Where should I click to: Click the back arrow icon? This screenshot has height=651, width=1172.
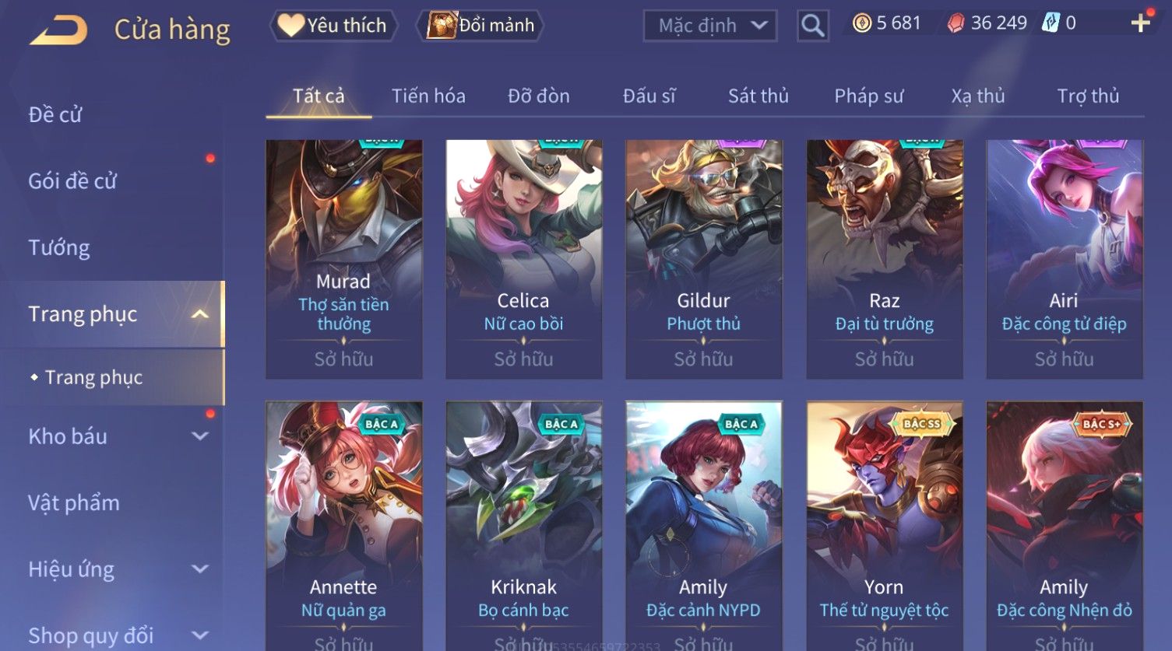tap(58, 30)
